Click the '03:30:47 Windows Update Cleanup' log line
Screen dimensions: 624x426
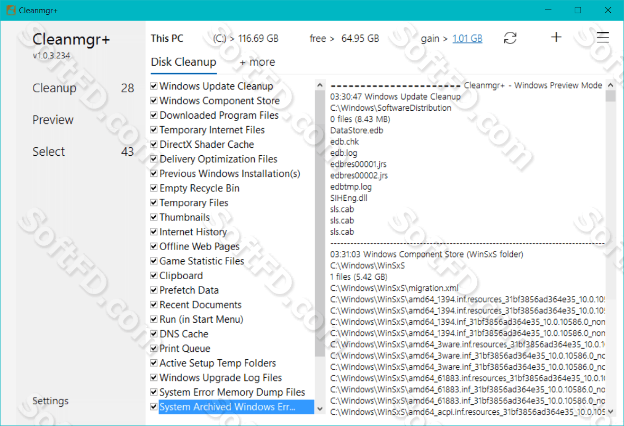pyautogui.click(x=395, y=96)
